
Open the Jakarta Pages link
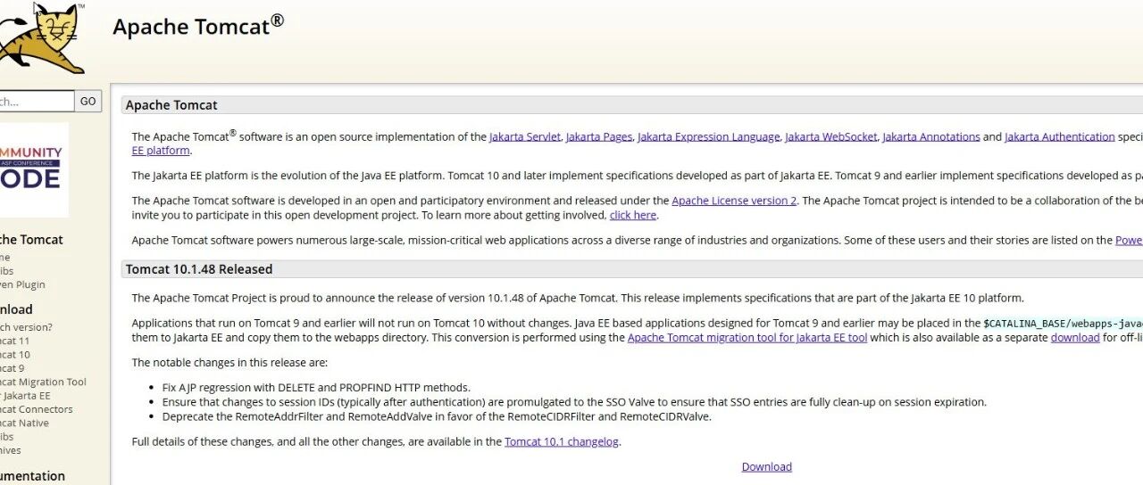[x=599, y=136]
